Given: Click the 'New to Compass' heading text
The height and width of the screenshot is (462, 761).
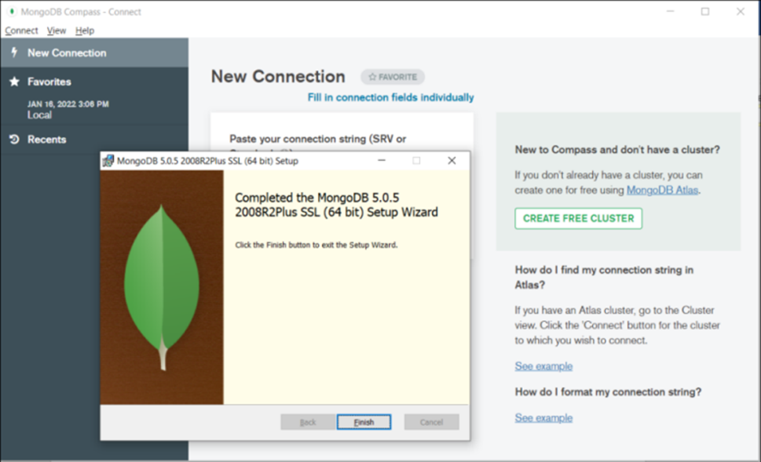Looking at the screenshot, I should (x=617, y=149).
